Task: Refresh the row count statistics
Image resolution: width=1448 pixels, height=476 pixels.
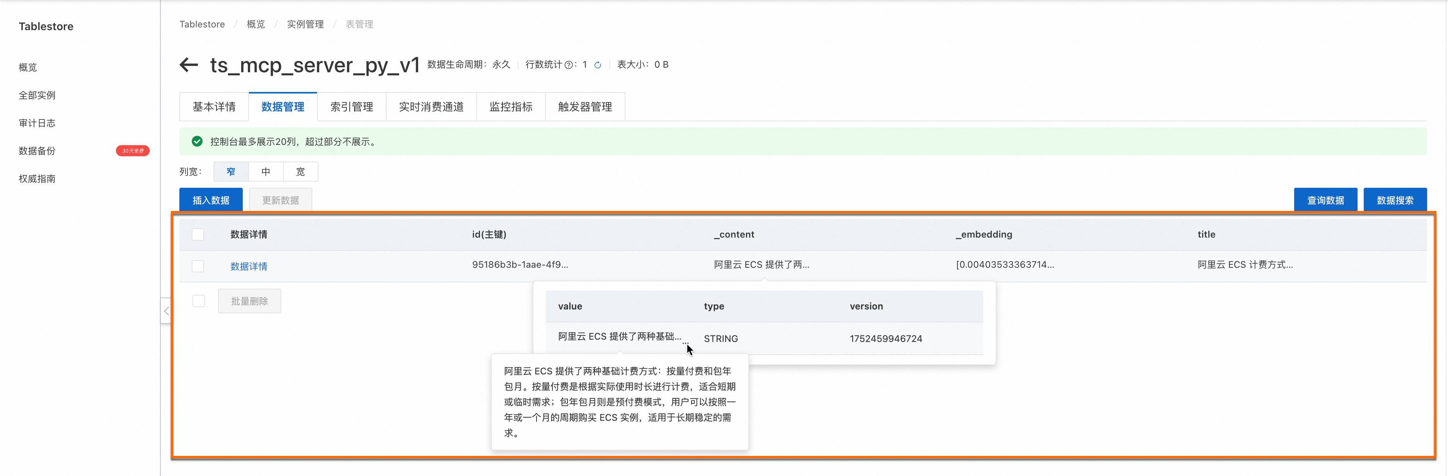Action: 598,65
